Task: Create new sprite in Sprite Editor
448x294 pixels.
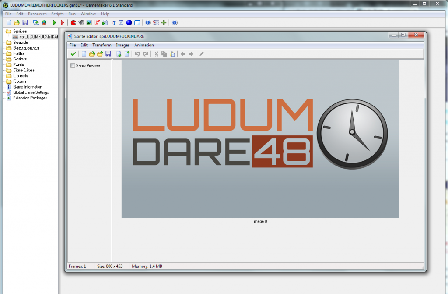Action: (x=84, y=54)
